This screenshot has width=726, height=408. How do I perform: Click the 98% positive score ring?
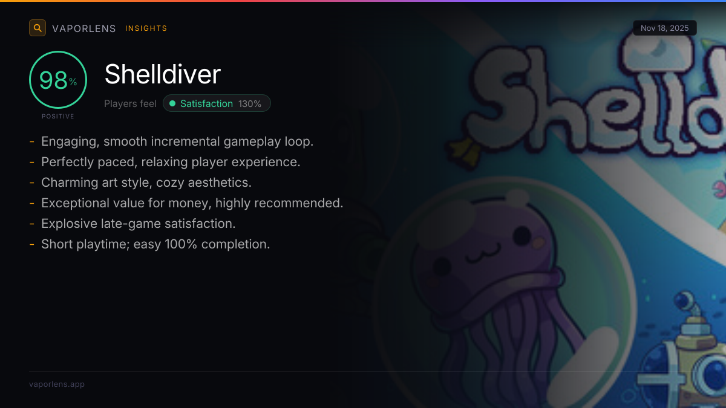(58, 80)
